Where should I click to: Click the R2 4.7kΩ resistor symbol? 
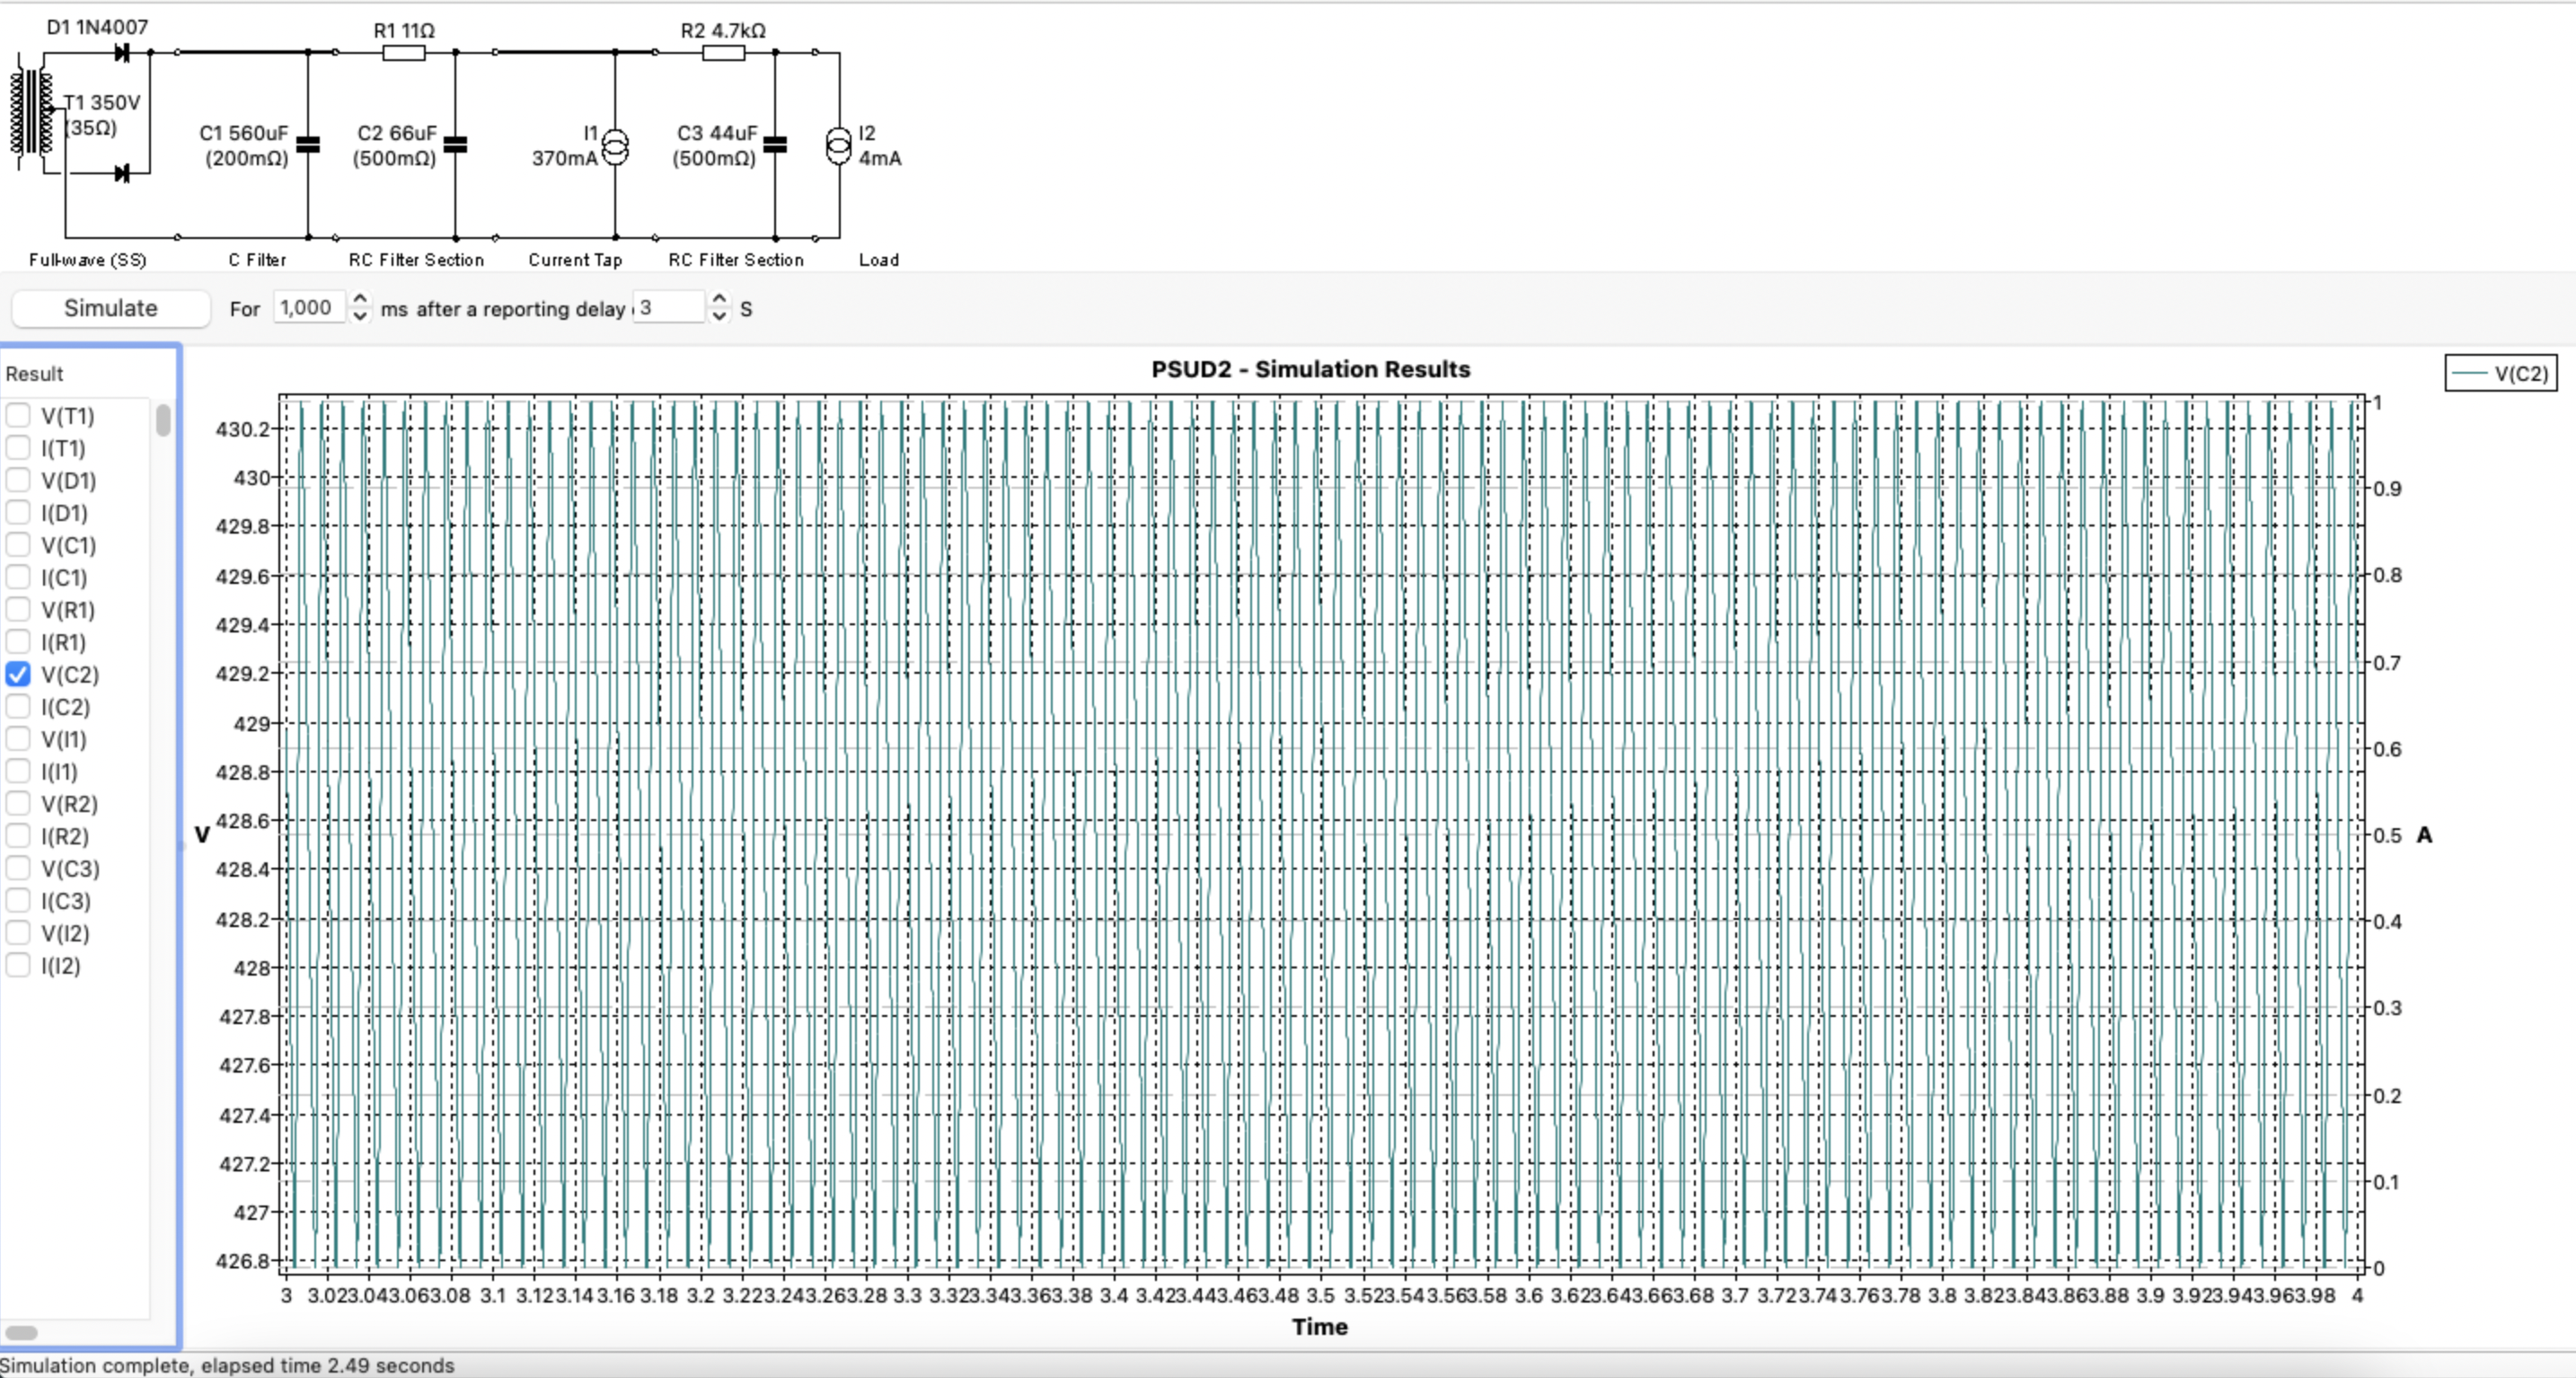723,52
